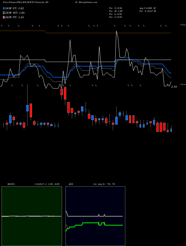This screenshot has width=186, height=246.
Task: Click the 2.10 price label on chart
Action: (x=174, y=87)
